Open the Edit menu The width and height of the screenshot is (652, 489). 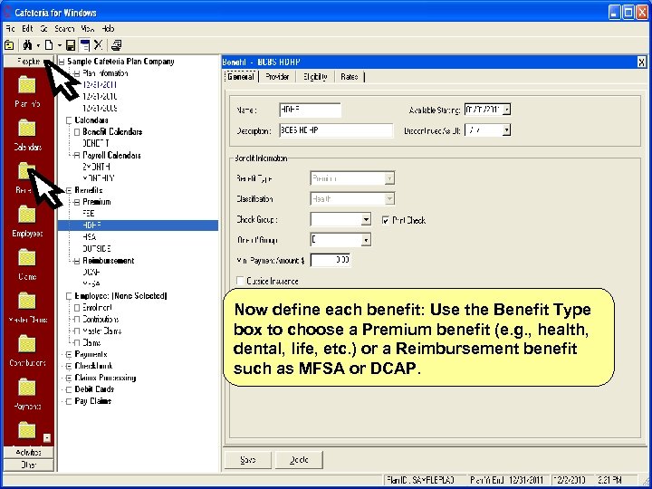pos(27,29)
